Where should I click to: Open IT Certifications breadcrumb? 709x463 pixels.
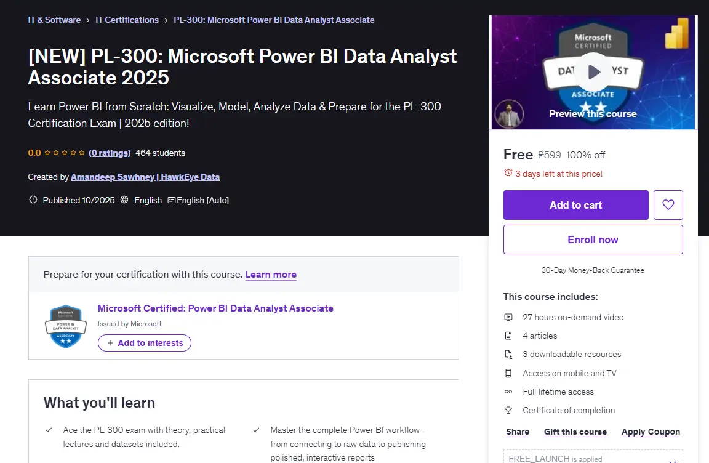tap(127, 20)
